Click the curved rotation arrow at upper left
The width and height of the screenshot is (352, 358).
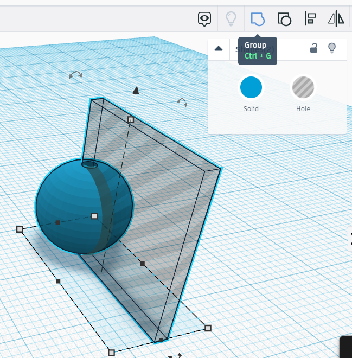[75, 75]
